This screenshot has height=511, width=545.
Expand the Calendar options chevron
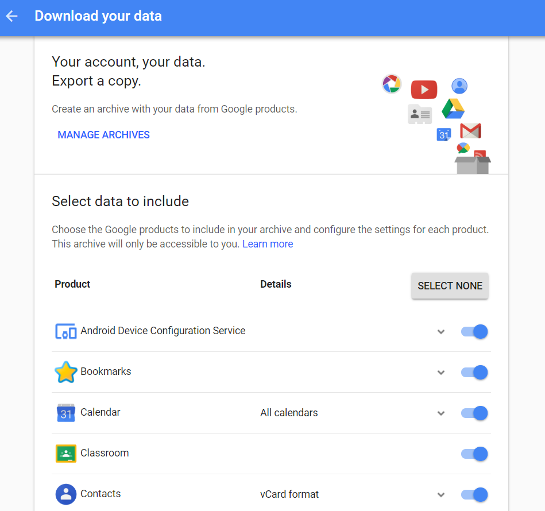click(x=441, y=413)
